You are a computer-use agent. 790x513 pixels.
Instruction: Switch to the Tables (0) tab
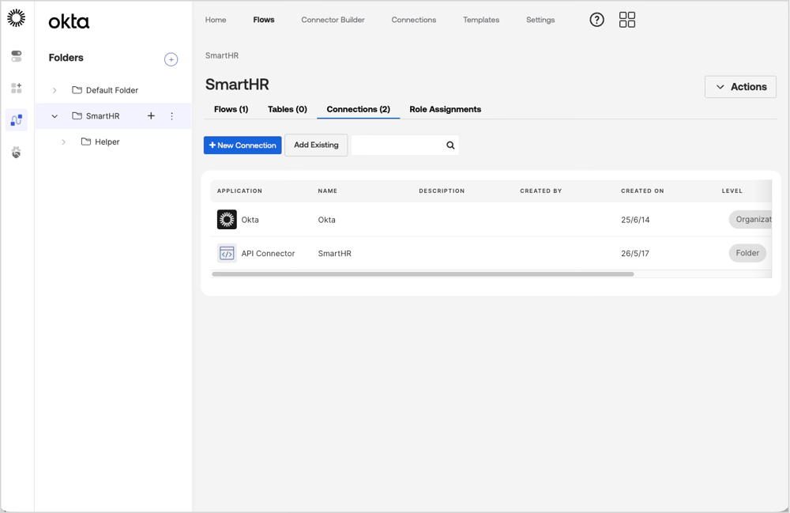[288, 109]
